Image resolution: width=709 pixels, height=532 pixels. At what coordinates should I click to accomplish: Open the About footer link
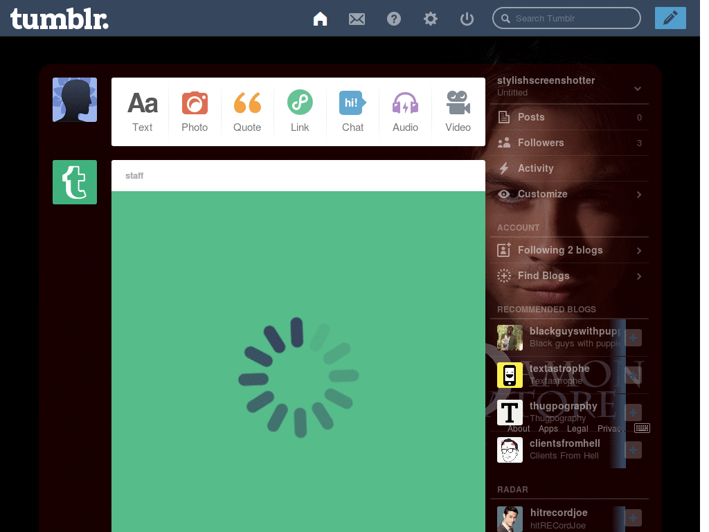pos(518,428)
